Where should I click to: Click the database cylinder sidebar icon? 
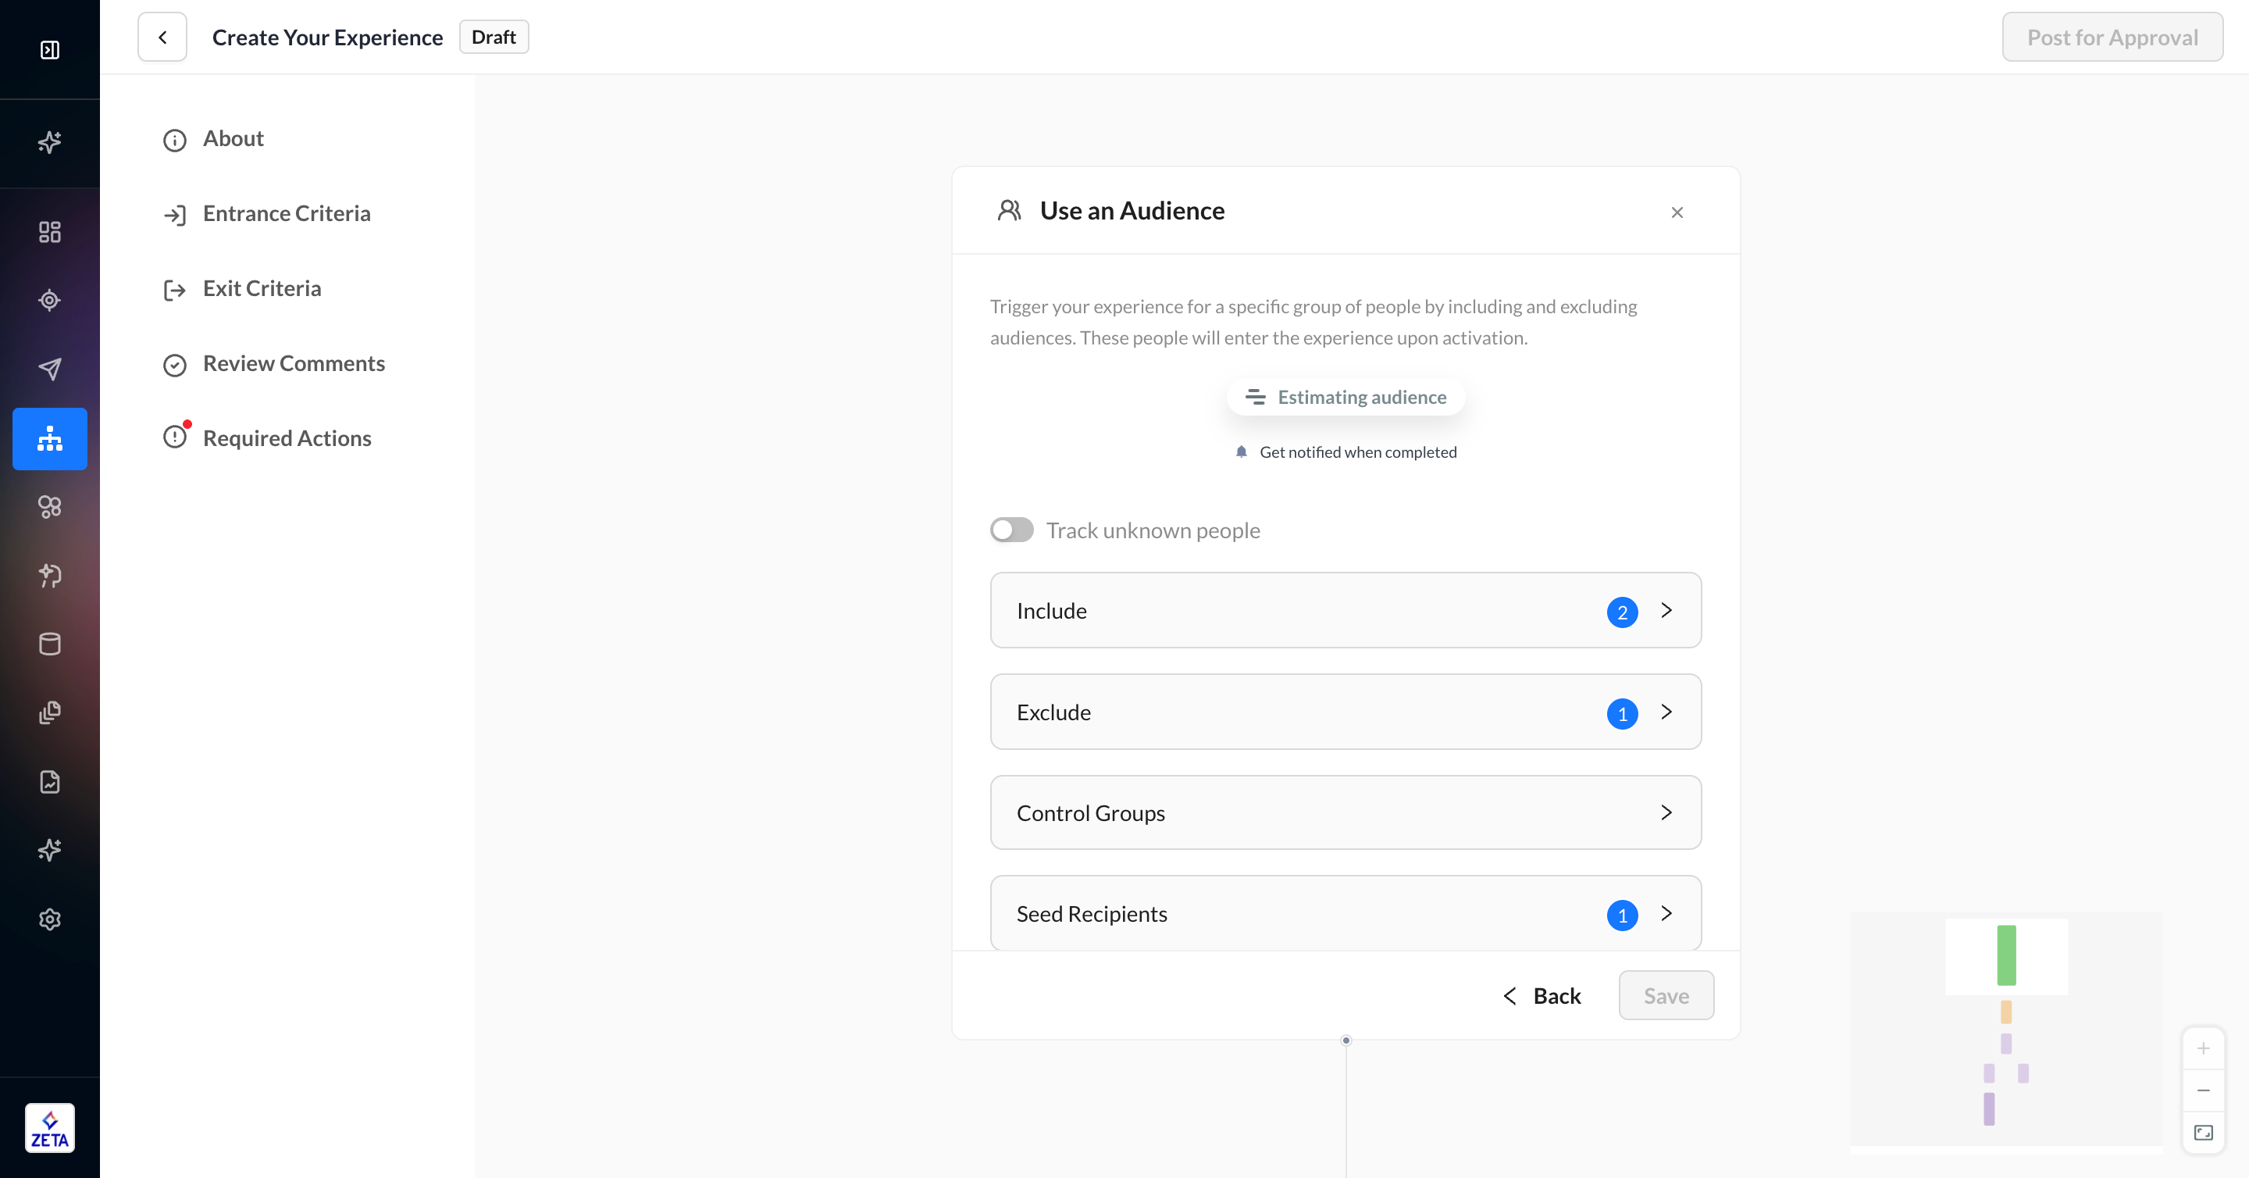50,644
